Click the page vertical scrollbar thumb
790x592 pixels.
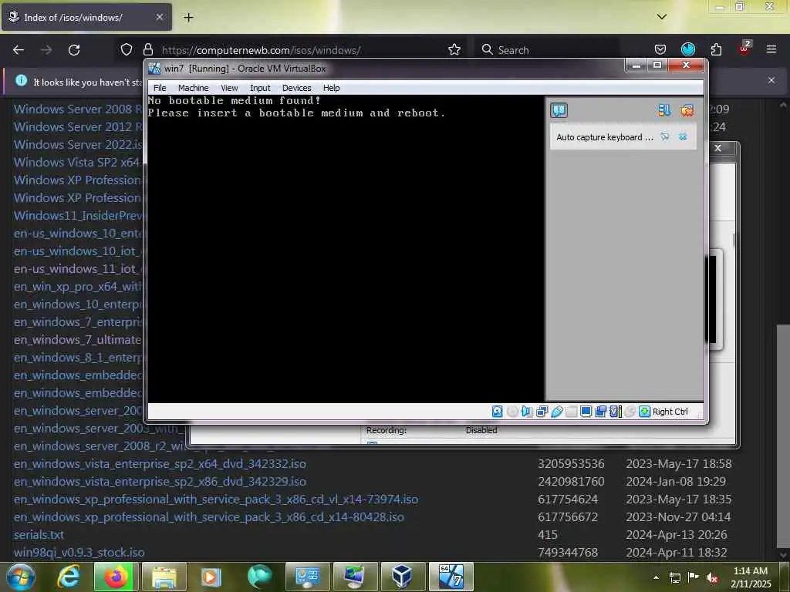click(x=783, y=436)
